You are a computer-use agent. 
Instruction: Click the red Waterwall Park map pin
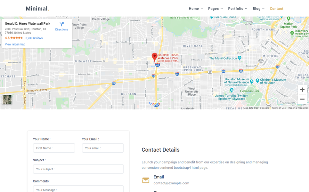pyautogui.click(x=154, y=57)
